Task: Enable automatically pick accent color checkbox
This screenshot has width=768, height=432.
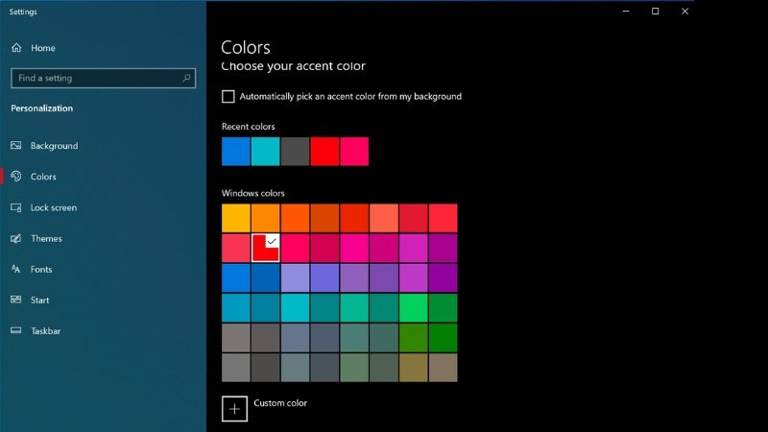Action: [228, 96]
